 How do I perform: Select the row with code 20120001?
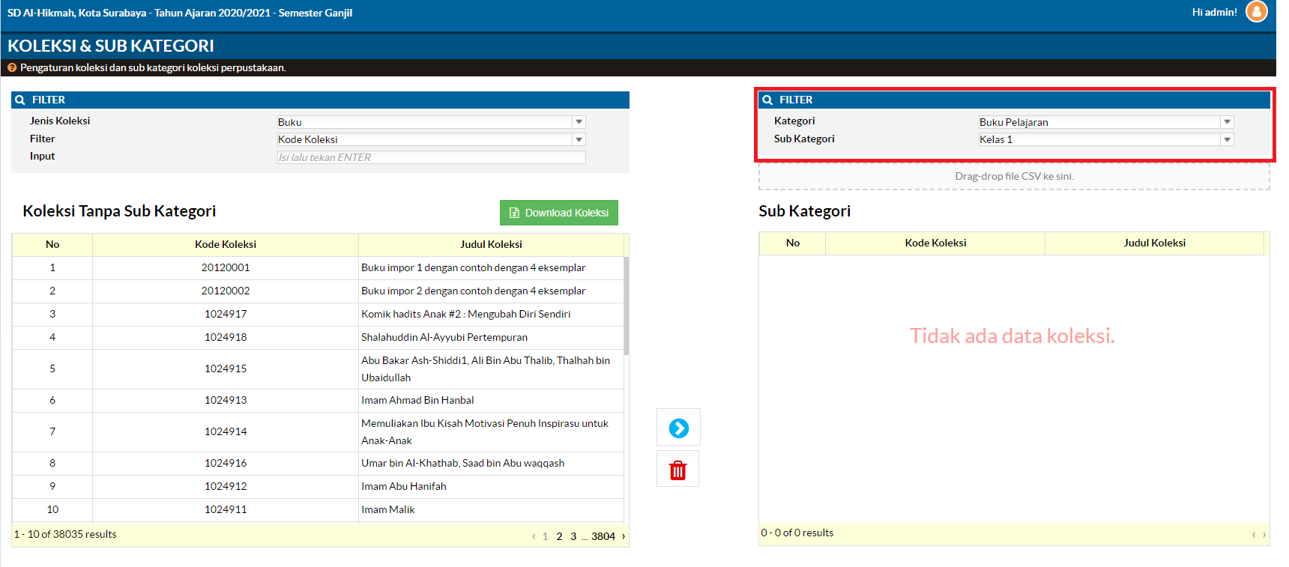[318, 268]
